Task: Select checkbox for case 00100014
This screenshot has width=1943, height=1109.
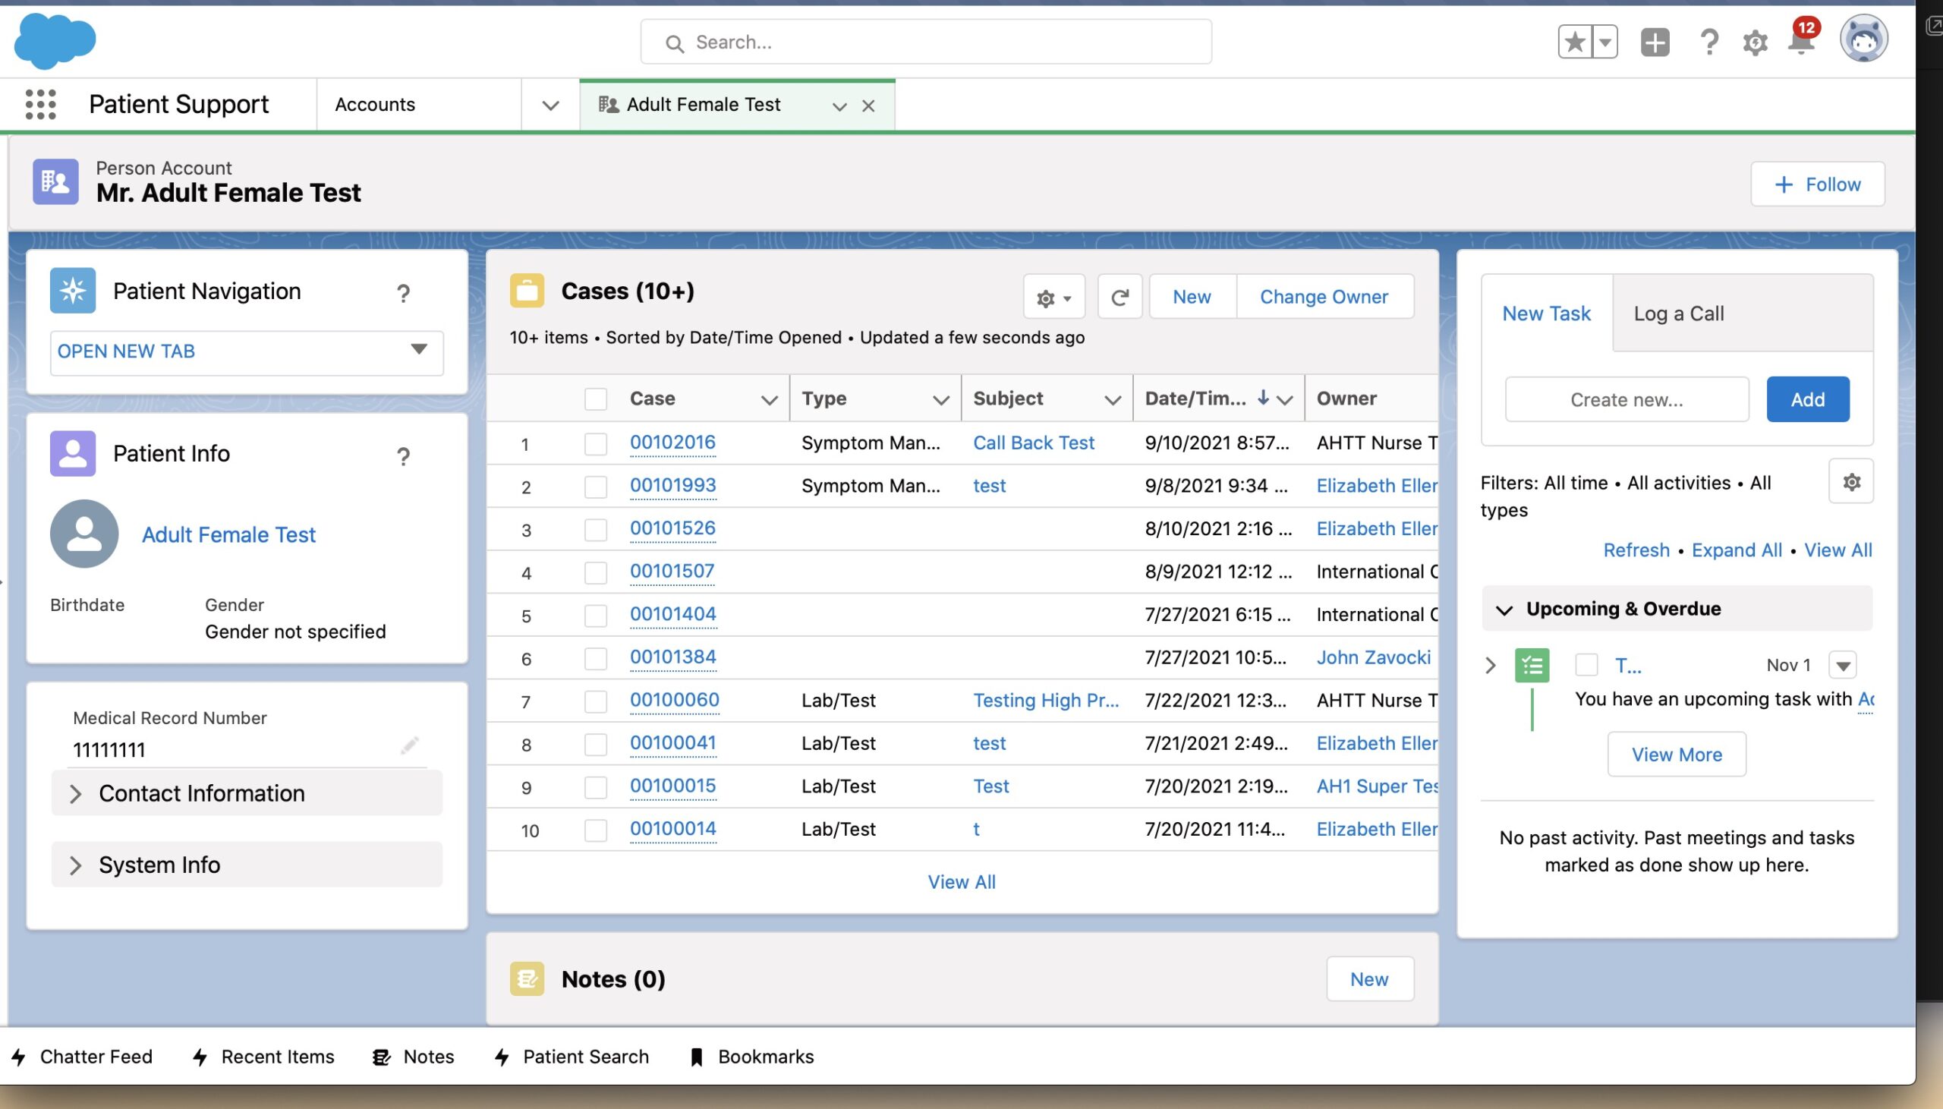Action: (596, 830)
